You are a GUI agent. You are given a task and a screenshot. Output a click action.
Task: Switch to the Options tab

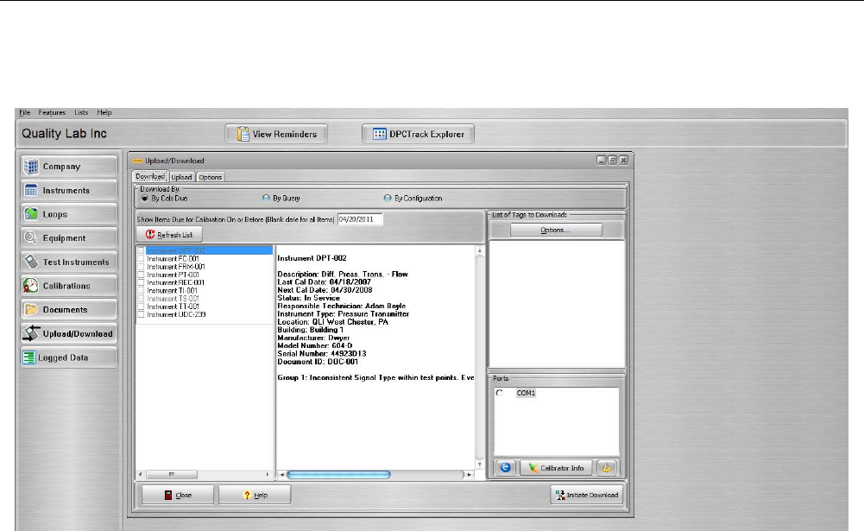[210, 177]
